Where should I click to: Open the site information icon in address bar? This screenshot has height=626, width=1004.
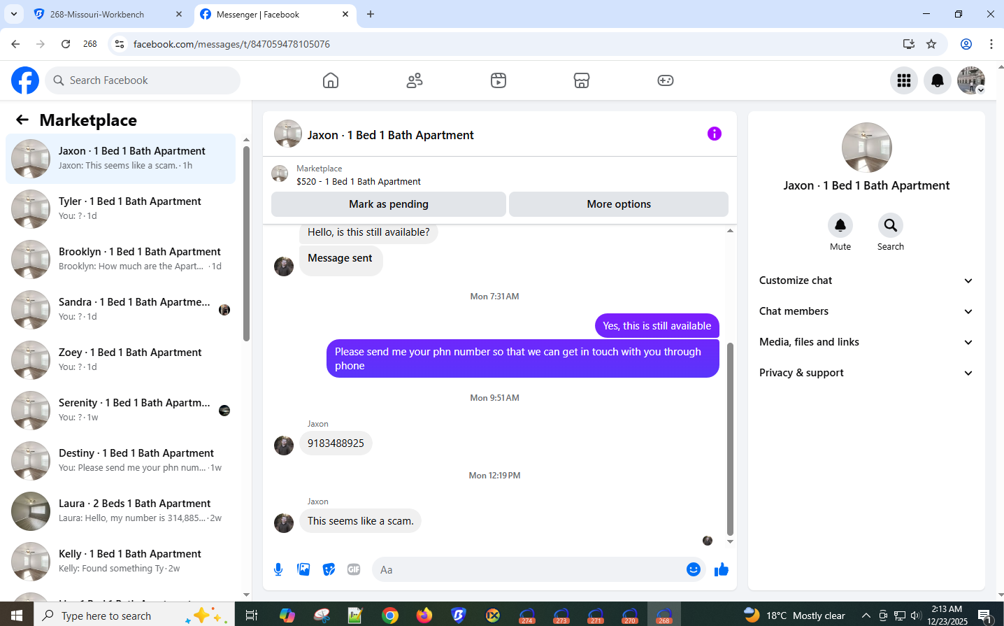(120, 44)
